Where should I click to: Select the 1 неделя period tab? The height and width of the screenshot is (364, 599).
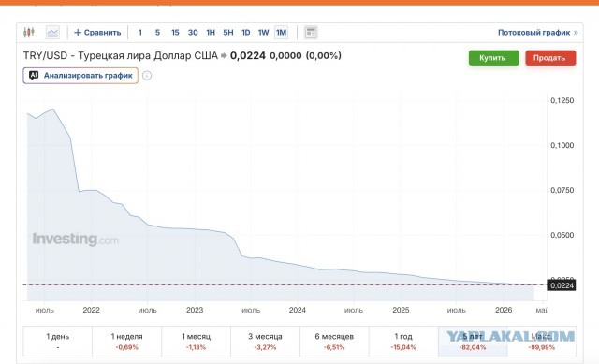pyautogui.click(x=127, y=342)
